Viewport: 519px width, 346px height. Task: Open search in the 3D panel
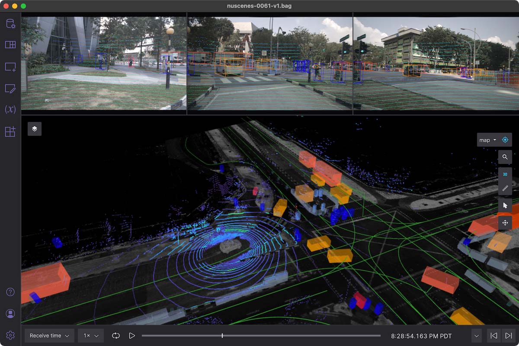click(x=505, y=157)
